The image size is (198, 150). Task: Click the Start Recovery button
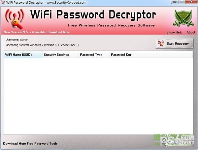click(175, 43)
